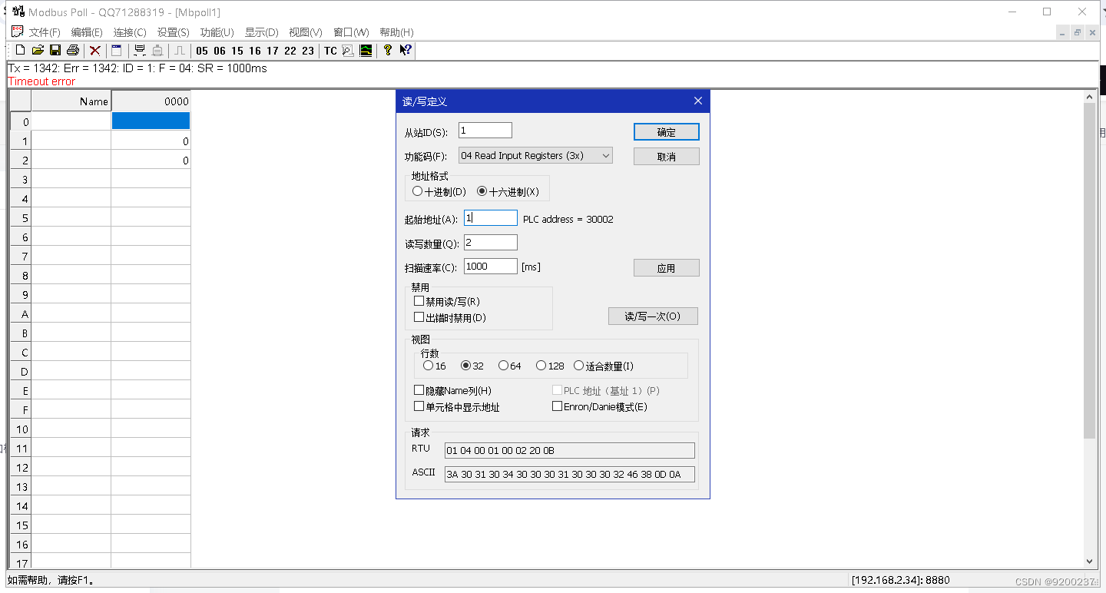Click the communication traffic magnifier icon
Image resolution: width=1106 pixels, height=593 pixels.
coord(348,51)
